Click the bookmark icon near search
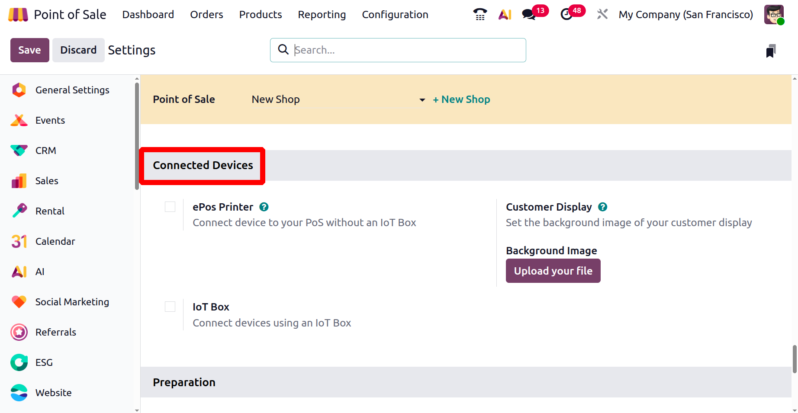 [771, 51]
